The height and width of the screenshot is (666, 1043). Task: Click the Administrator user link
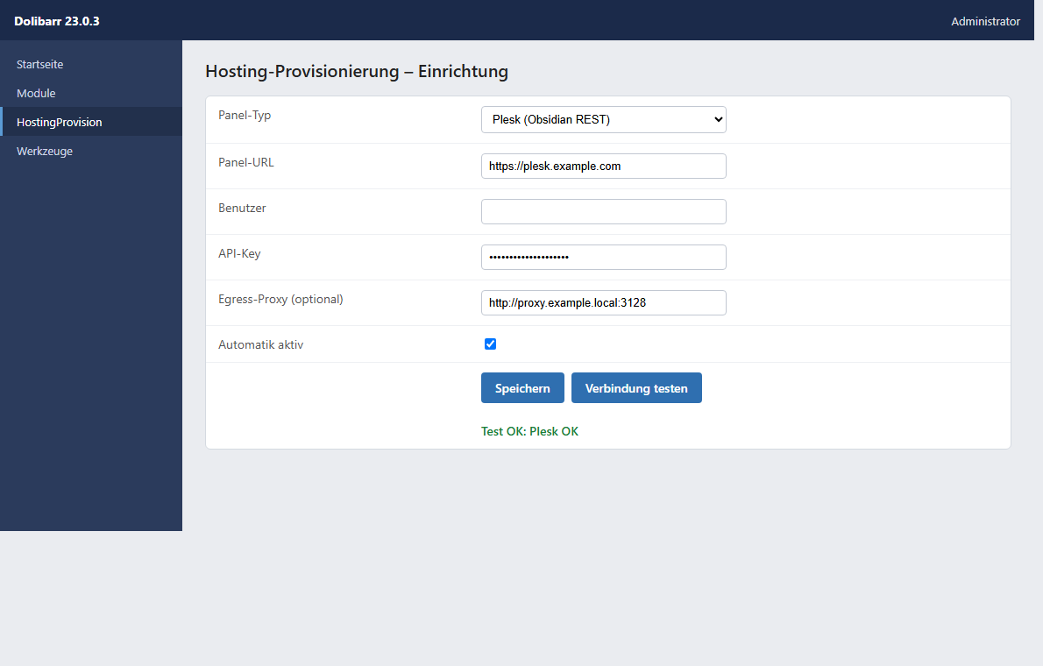tap(985, 21)
